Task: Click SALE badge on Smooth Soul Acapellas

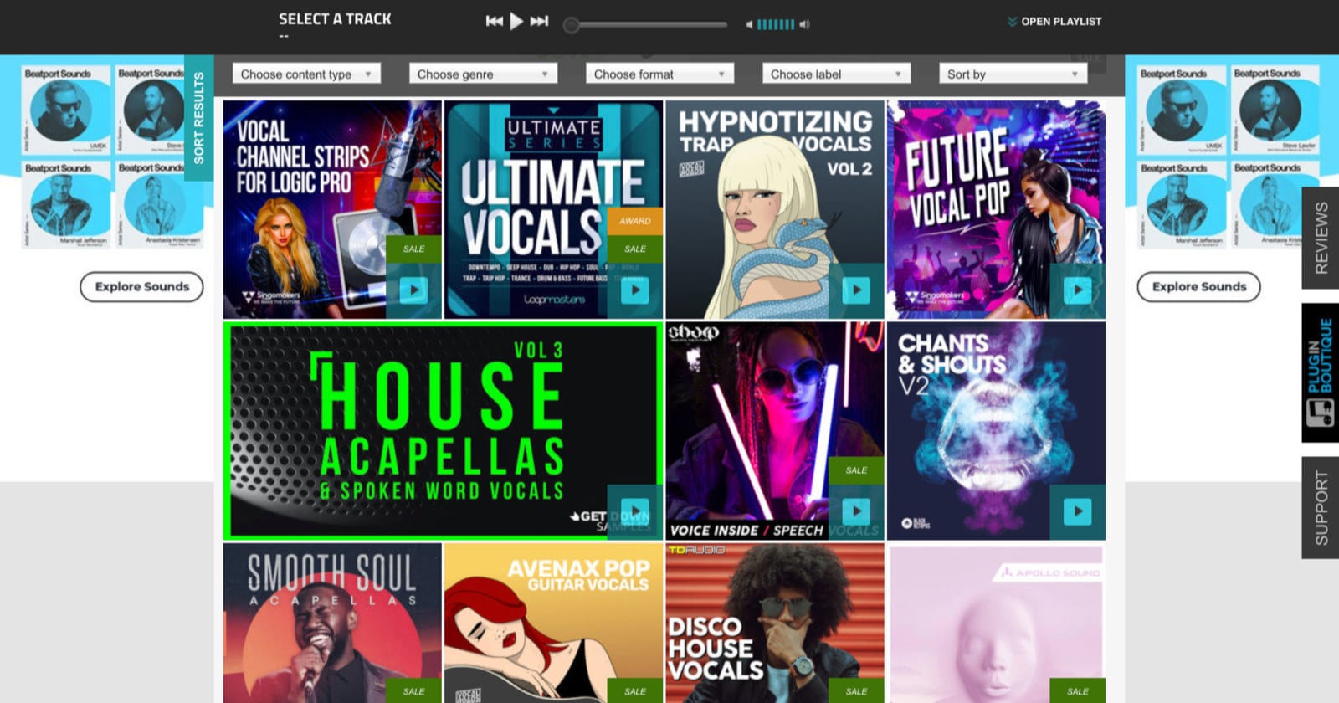Action: click(413, 691)
